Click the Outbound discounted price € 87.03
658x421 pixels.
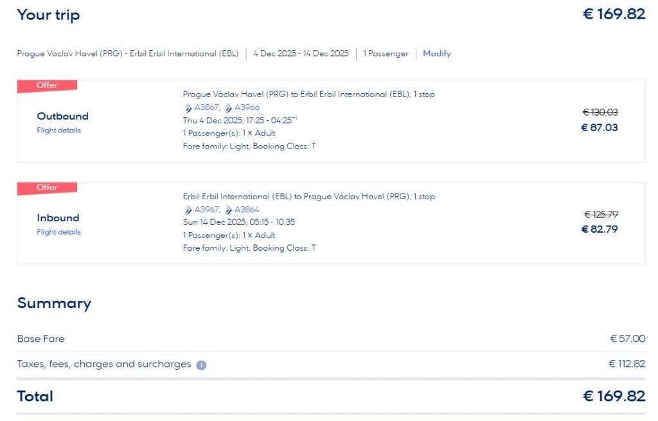600,127
